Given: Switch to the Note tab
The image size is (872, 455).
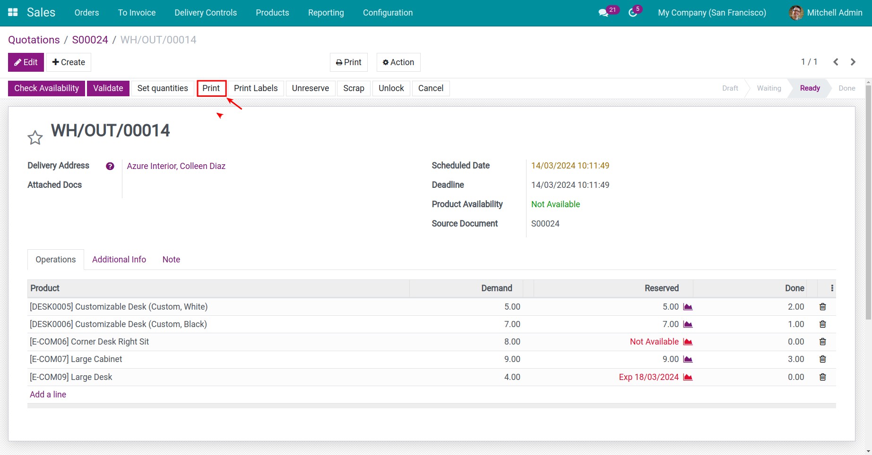Looking at the screenshot, I should click(x=171, y=260).
